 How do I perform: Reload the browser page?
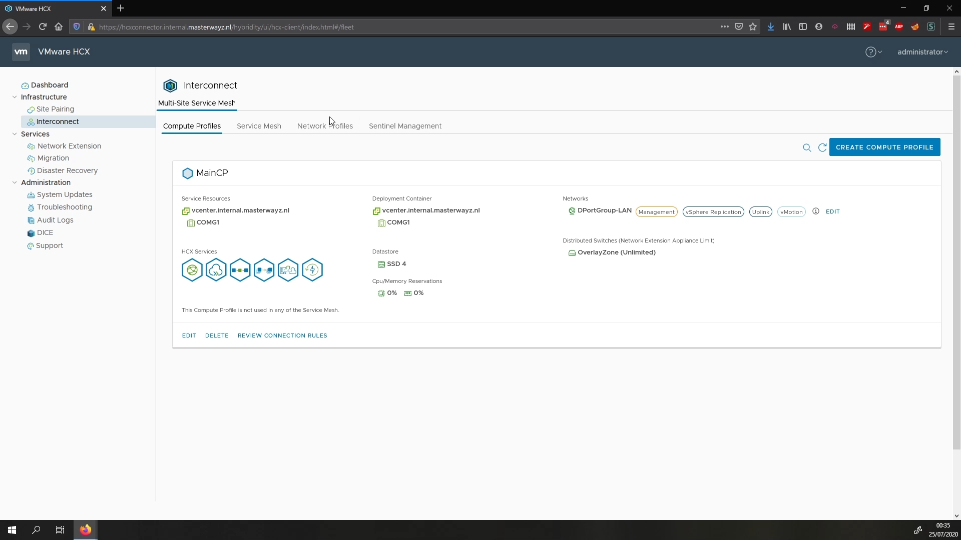pyautogui.click(x=43, y=27)
